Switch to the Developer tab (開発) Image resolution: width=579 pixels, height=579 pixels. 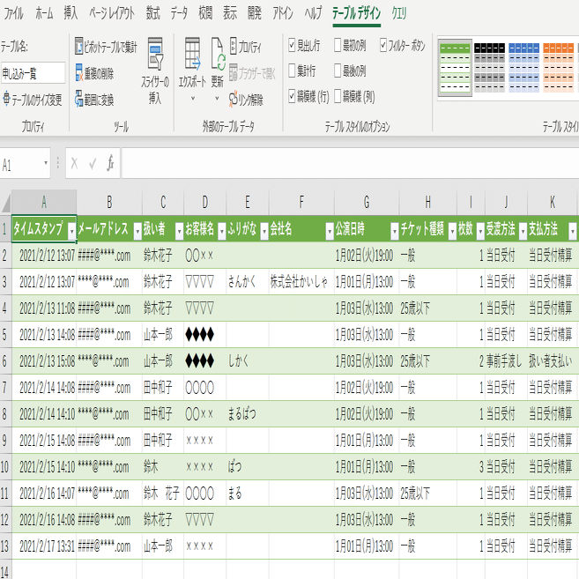click(x=255, y=14)
